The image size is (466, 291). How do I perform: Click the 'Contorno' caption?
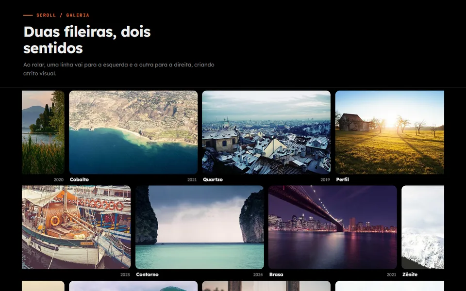(x=147, y=275)
